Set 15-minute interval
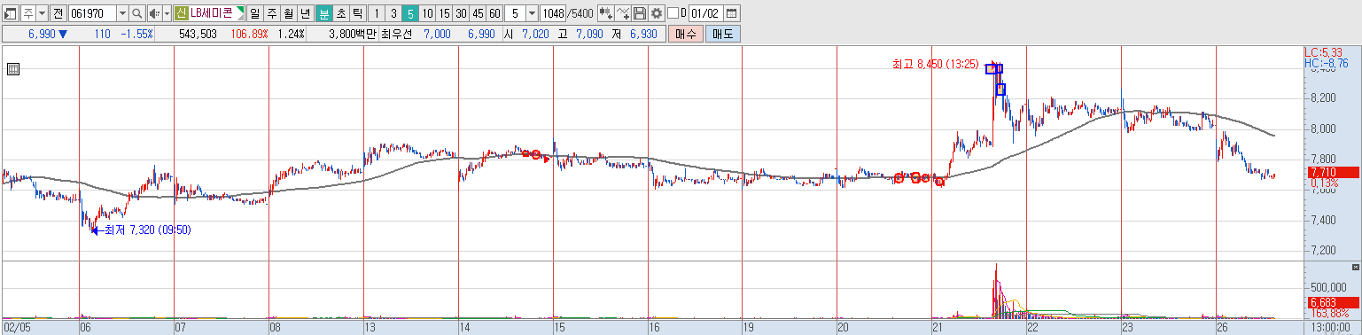Image resolution: width=1362 pixels, height=335 pixels. click(444, 13)
